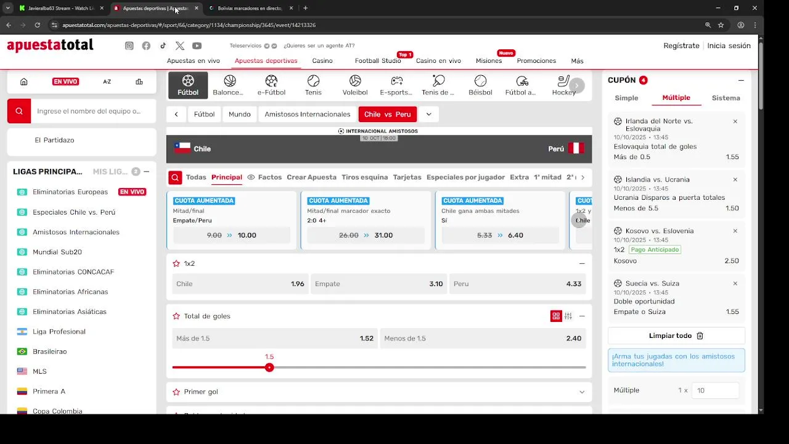Remove Suecia vs. Suiza bet from coupon

(735, 284)
